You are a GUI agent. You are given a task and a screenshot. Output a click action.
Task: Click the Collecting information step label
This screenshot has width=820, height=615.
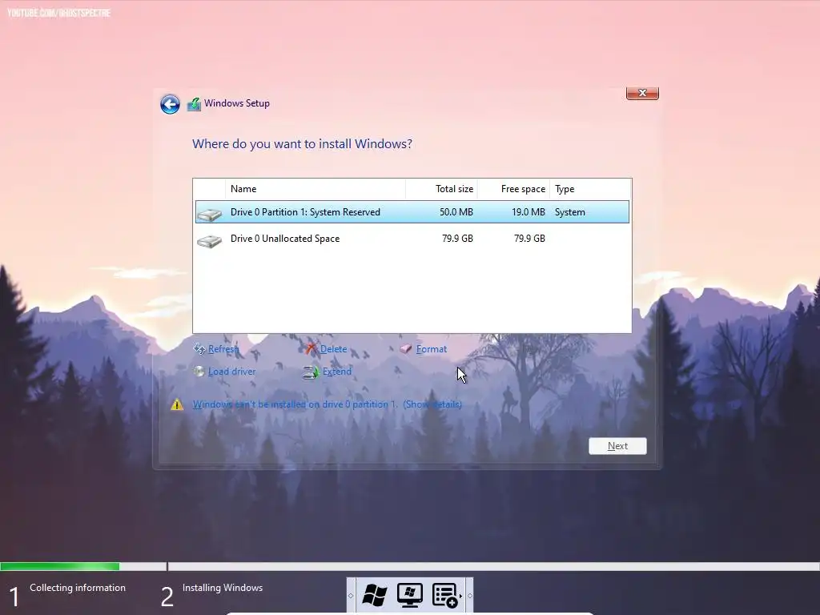point(78,588)
